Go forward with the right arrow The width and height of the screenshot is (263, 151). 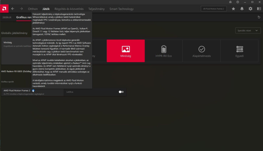(x=21, y=9)
